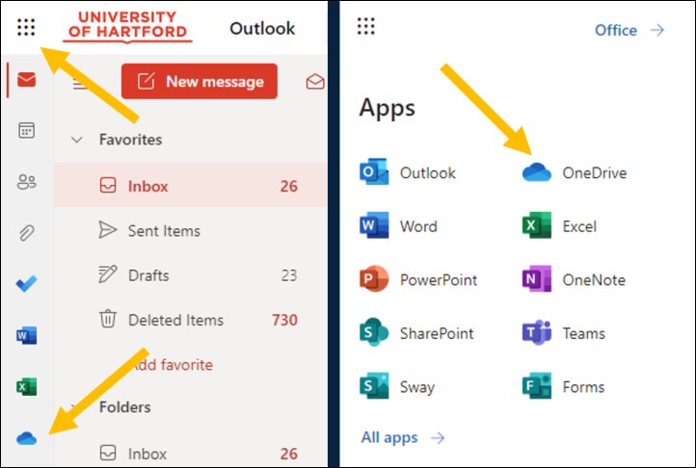Open the Excel icon in the left rail
The image size is (696, 468).
tap(27, 387)
